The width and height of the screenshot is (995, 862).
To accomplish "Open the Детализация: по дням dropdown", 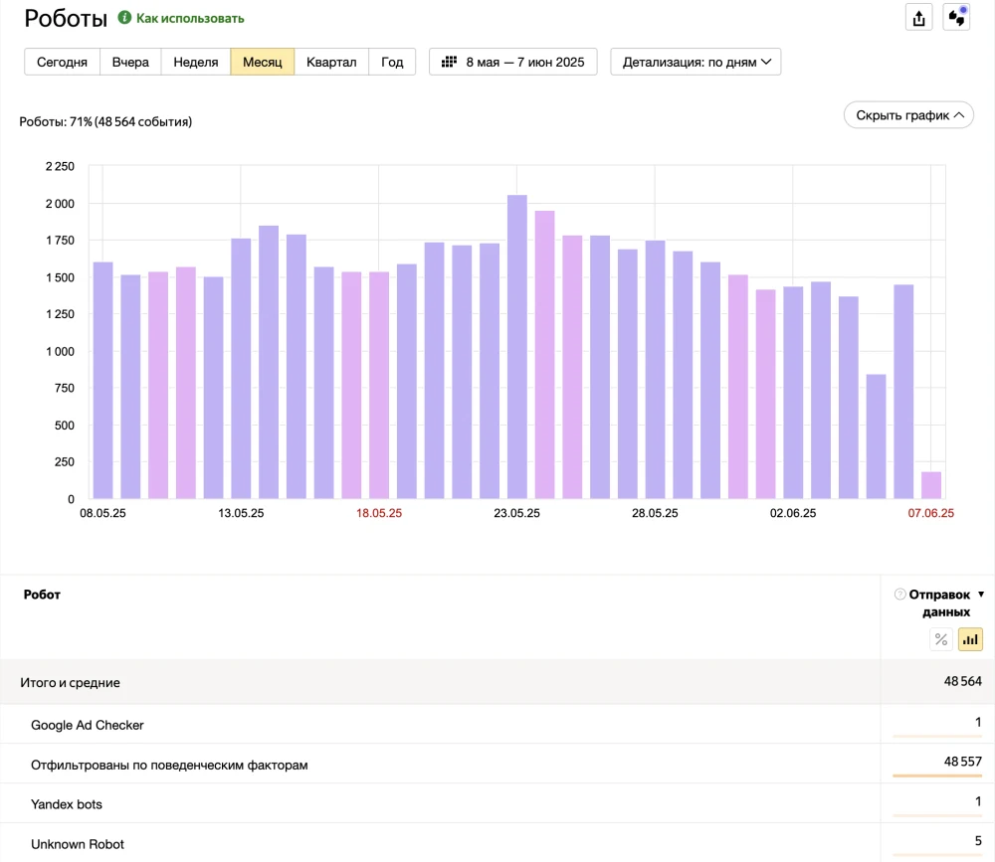I will click(696, 62).
